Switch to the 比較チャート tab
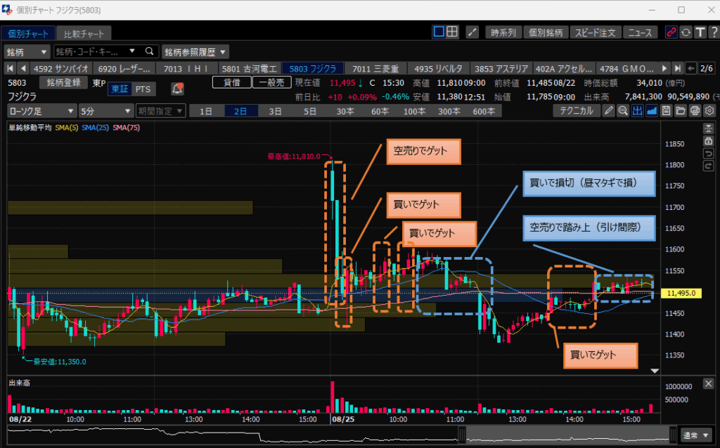 [x=83, y=34]
